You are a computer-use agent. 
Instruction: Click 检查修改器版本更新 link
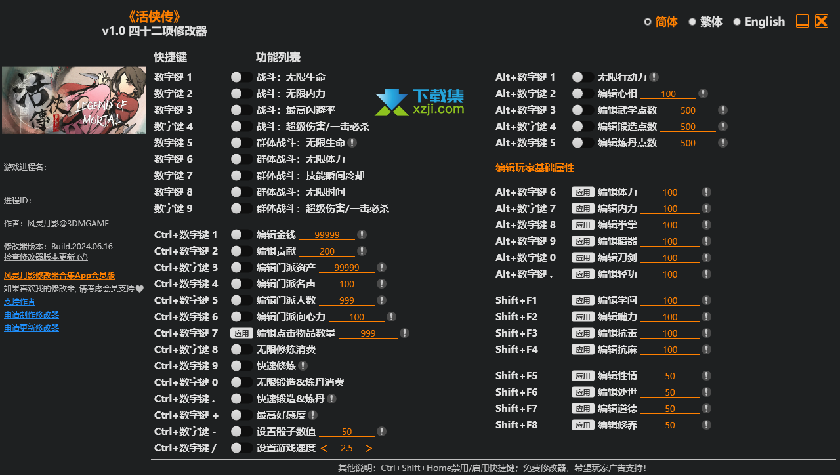(x=46, y=257)
